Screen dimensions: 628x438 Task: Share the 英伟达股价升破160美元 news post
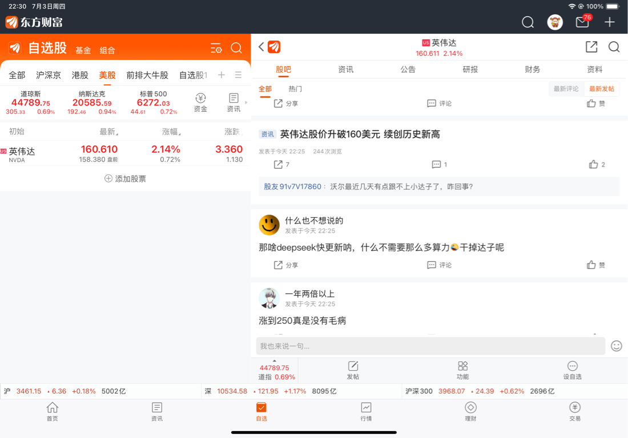(281, 164)
